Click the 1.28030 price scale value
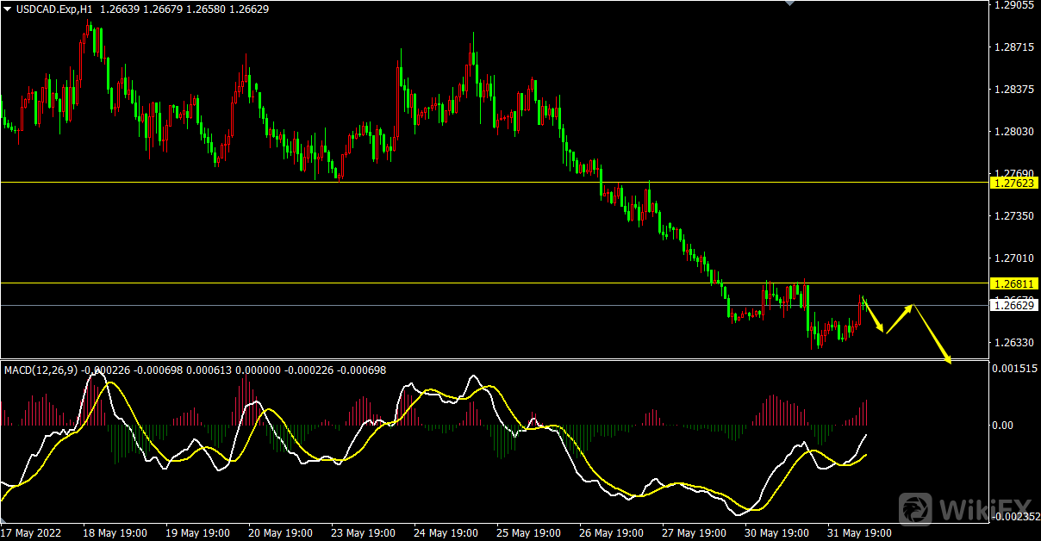 point(1013,131)
